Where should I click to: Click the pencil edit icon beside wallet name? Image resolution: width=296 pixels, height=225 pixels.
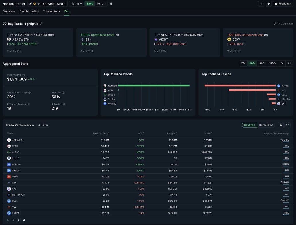[31, 4]
